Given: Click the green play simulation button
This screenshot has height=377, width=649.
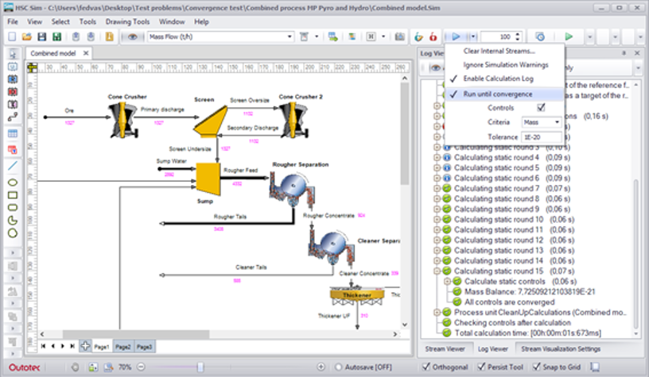Looking at the screenshot, I should coord(569,37).
